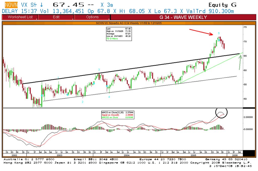Image resolution: width=258 pixels, height=171 pixels.
Task: Select the green MACD2 on Close row
Action: point(117,117)
